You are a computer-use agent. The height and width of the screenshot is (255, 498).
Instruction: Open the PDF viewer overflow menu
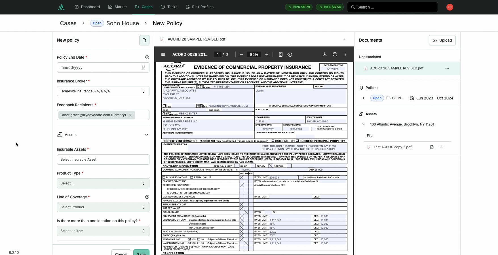[345, 54]
